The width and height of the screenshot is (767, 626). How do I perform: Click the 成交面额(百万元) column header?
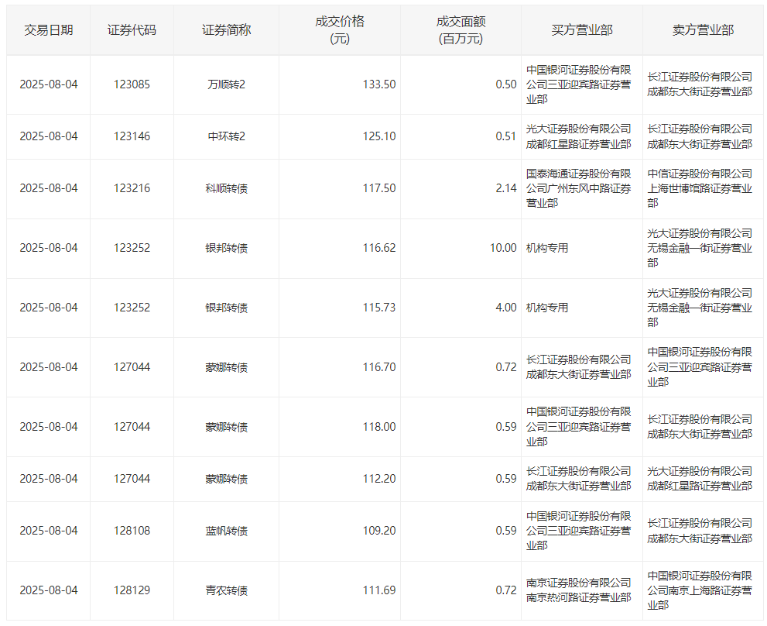pos(461,30)
